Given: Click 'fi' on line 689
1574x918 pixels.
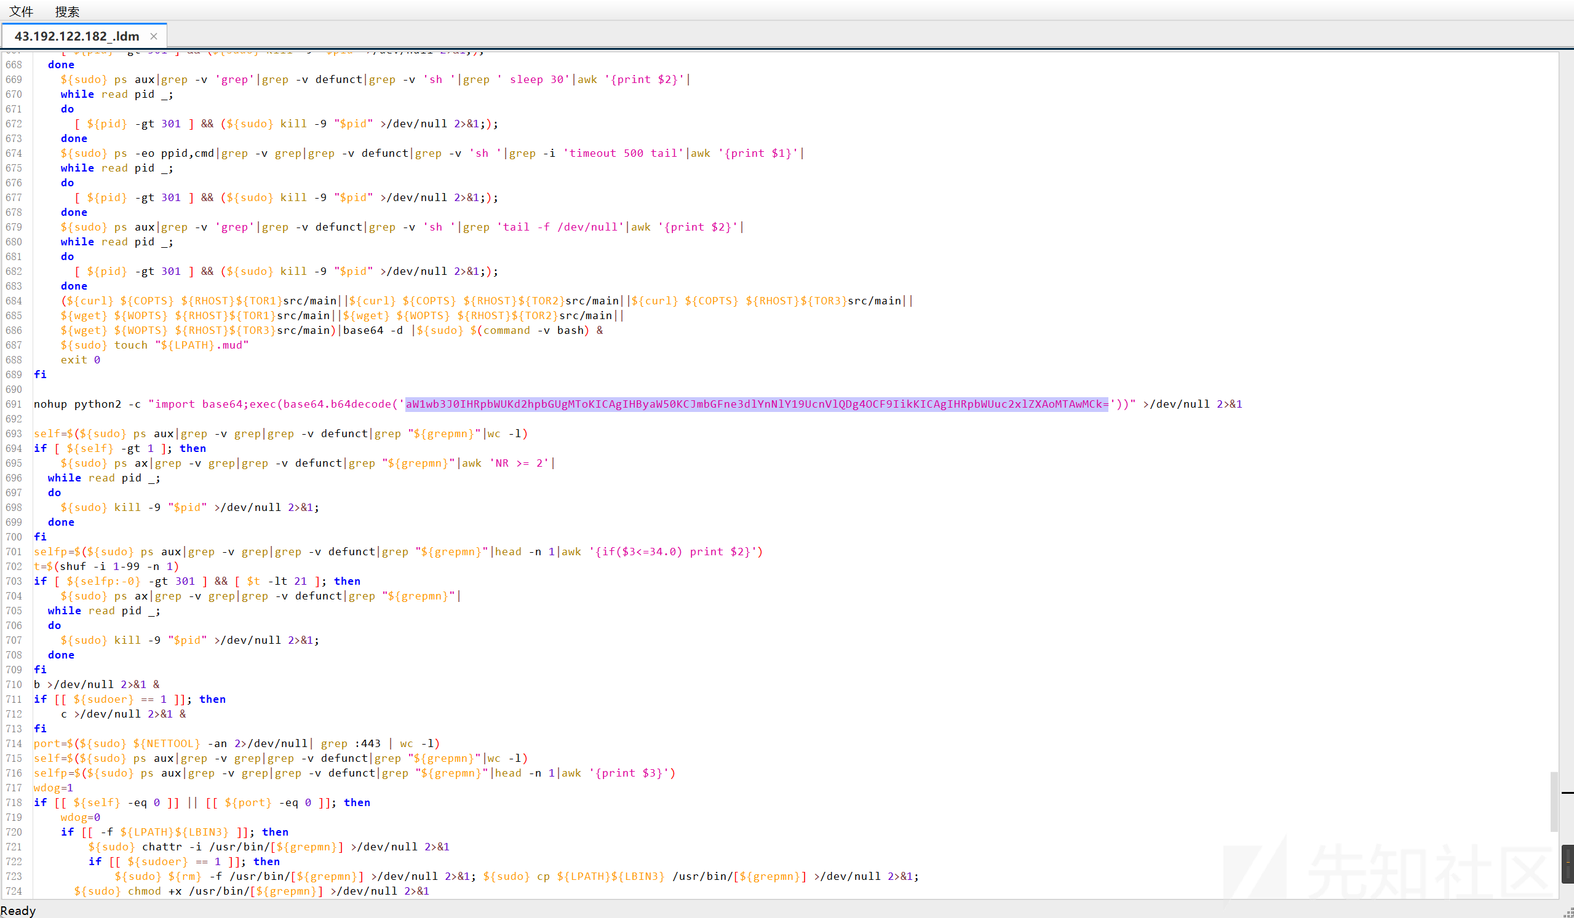Looking at the screenshot, I should 40,374.
